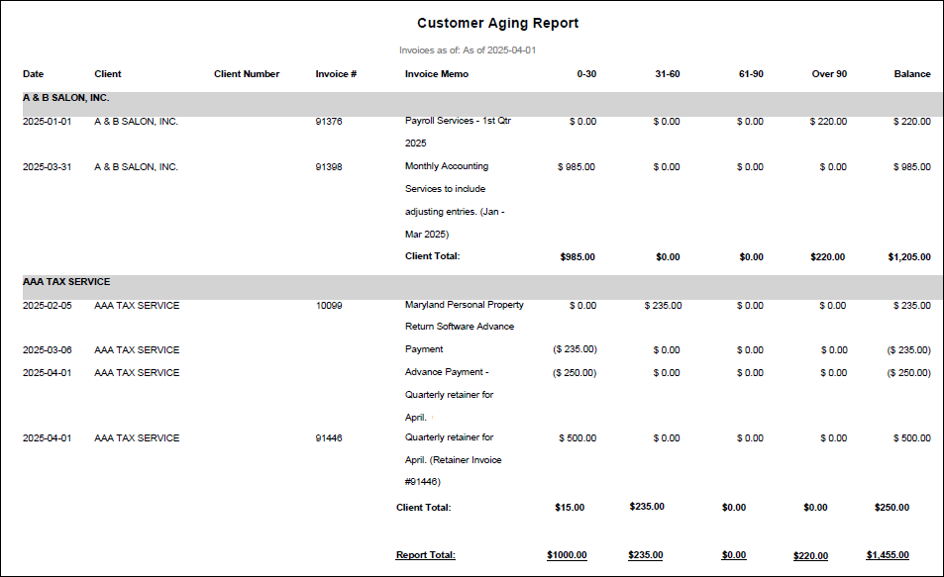Click the 2025-02-05 invoice date

coord(47,306)
